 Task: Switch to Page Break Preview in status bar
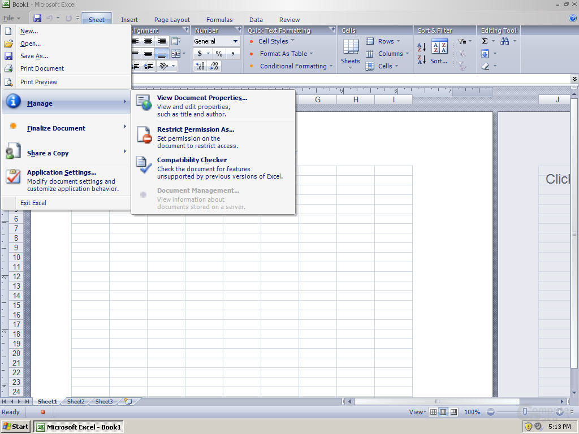pos(454,412)
